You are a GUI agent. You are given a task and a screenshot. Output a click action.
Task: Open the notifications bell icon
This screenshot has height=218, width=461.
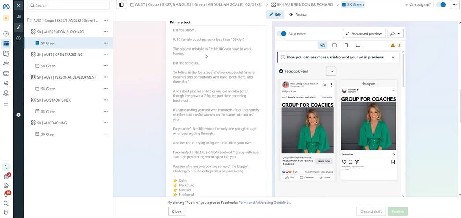pyautogui.click(x=6, y=194)
